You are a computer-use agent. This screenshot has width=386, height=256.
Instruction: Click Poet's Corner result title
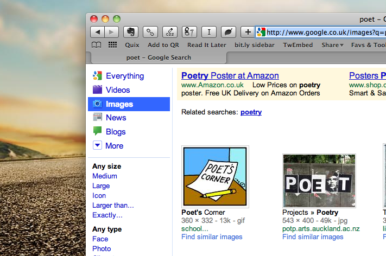(x=203, y=212)
